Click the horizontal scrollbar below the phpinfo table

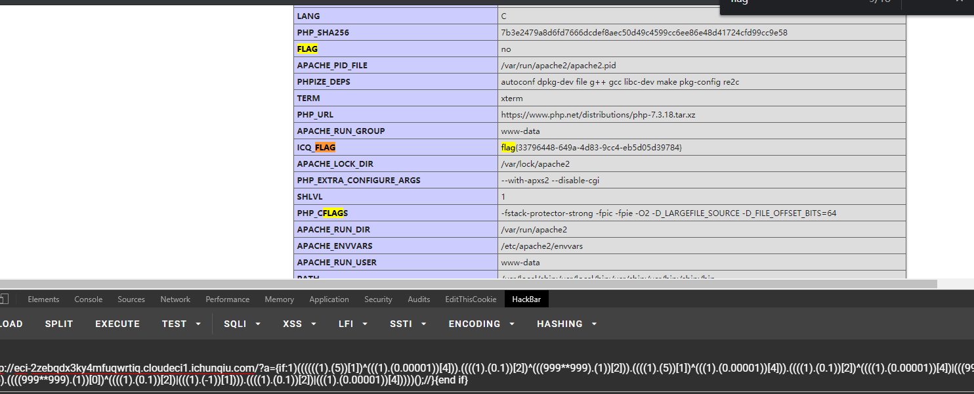459,284
